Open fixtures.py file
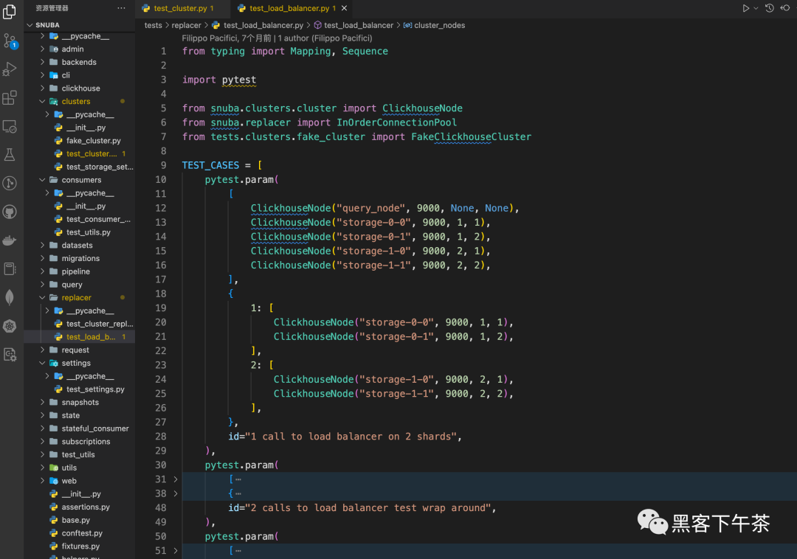 click(x=79, y=546)
